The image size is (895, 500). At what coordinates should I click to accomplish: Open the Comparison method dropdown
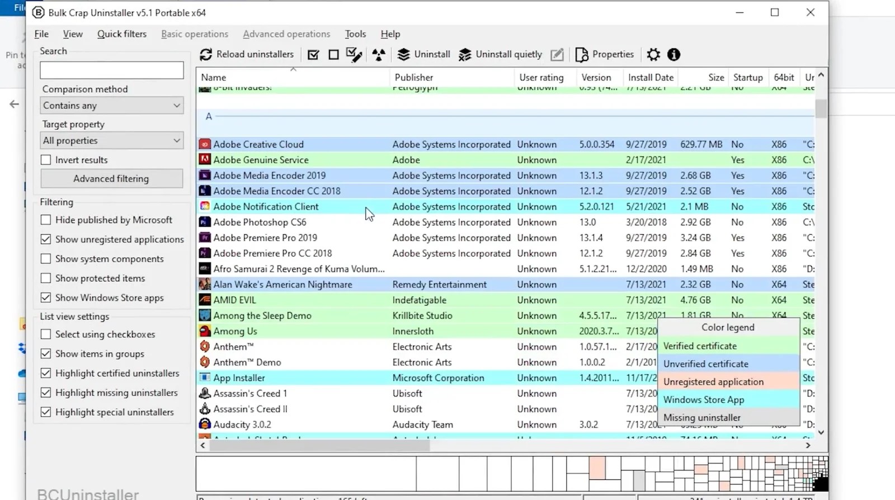[x=112, y=105]
